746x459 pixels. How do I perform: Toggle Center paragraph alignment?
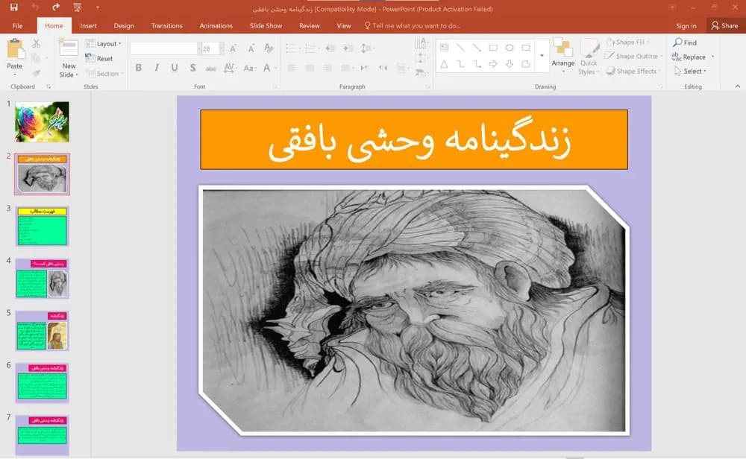click(310, 69)
